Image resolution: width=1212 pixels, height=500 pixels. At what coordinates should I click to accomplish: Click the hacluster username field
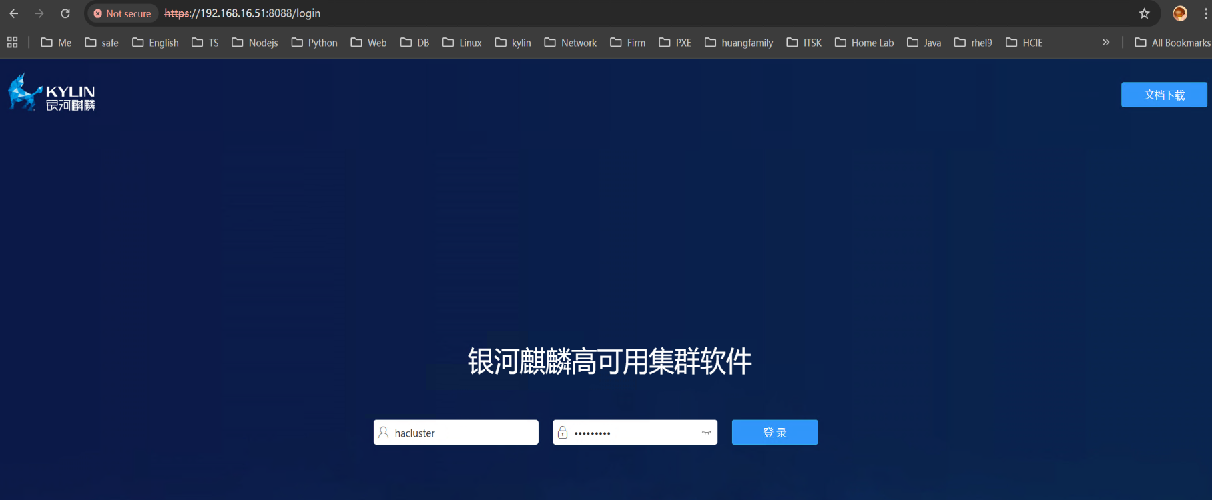(x=456, y=432)
